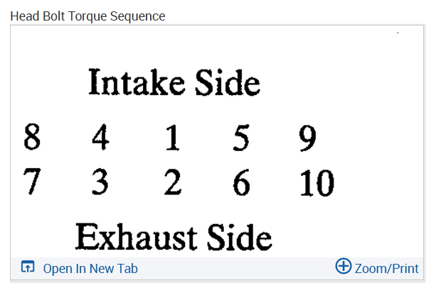Viewport: 431px width, 300px height.
Task: Click bolt number 3 in the diagram
Action: point(100,183)
